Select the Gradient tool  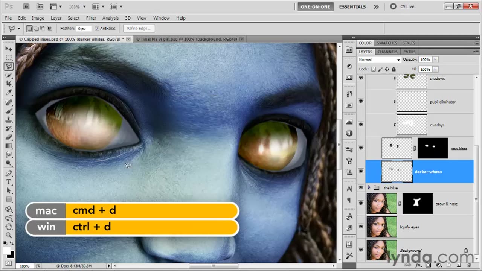coord(9,146)
